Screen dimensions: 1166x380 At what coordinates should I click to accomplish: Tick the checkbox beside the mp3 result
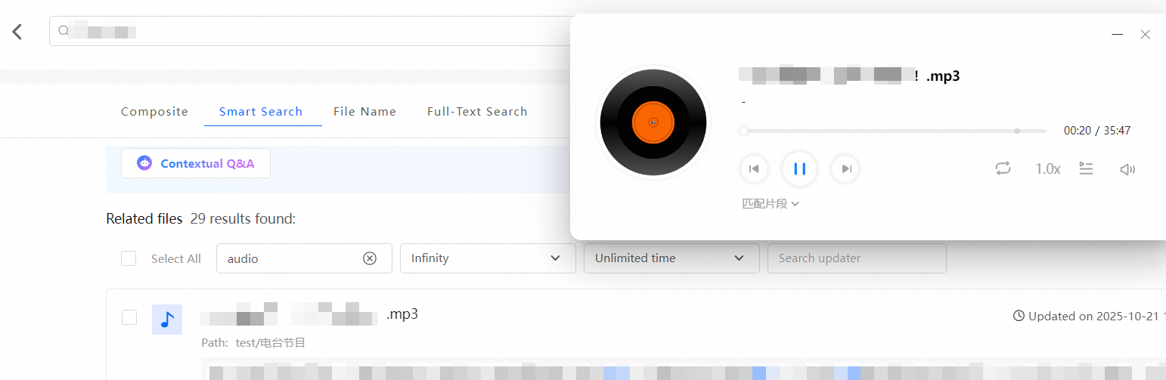(129, 317)
